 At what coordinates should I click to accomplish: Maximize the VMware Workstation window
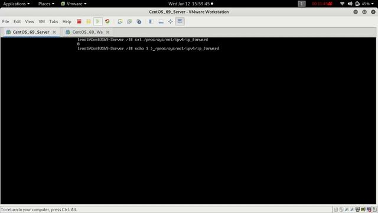(x=364, y=12)
